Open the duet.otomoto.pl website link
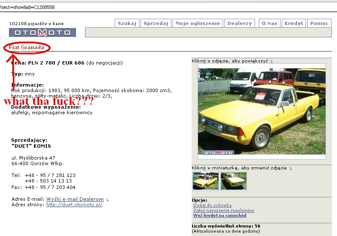 [74, 205]
